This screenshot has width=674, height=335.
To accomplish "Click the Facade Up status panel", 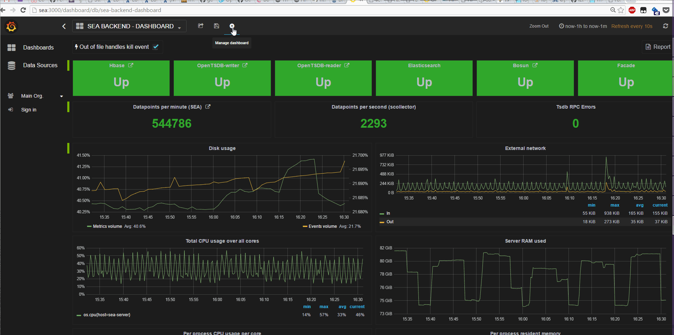I will 626,78.
